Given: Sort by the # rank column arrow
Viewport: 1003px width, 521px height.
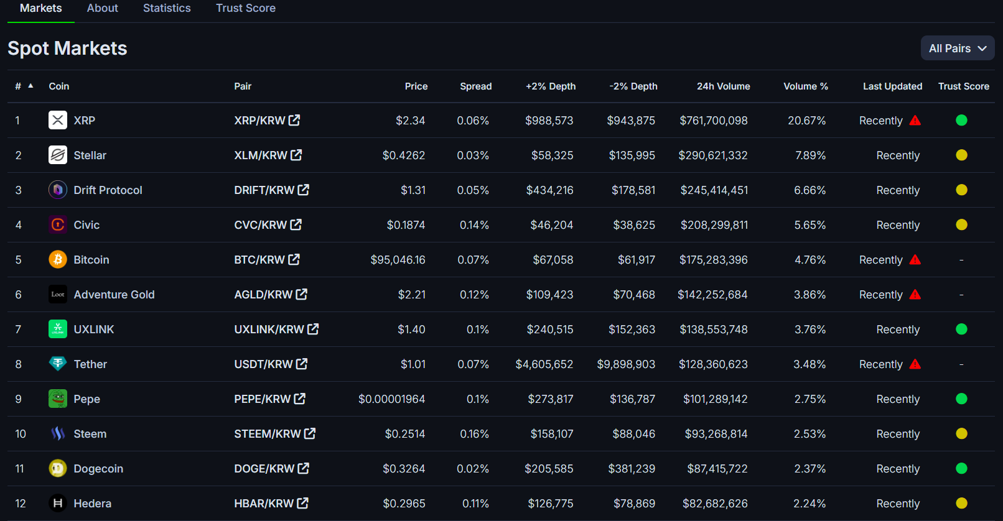Looking at the screenshot, I should pos(30,86).
